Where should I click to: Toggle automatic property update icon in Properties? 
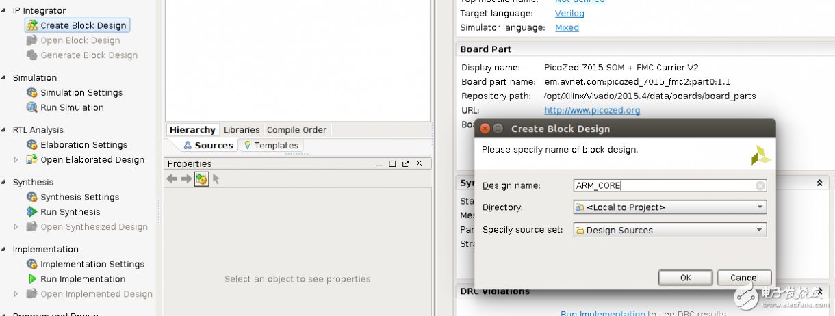point(201,179)
